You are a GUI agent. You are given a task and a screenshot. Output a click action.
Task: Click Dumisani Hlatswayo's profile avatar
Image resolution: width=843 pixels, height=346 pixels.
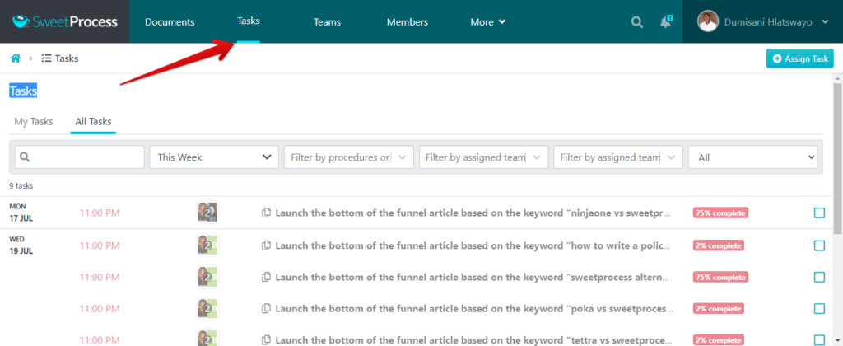pos(708,21)
